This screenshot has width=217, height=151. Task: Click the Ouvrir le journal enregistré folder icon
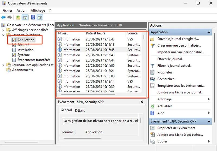pos(152,39)
